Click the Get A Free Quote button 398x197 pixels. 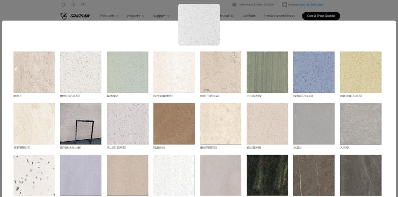point(321,16)
